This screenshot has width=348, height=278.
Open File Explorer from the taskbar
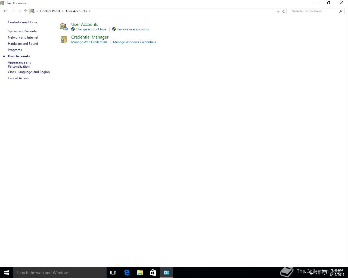click(x=140, y=273)
